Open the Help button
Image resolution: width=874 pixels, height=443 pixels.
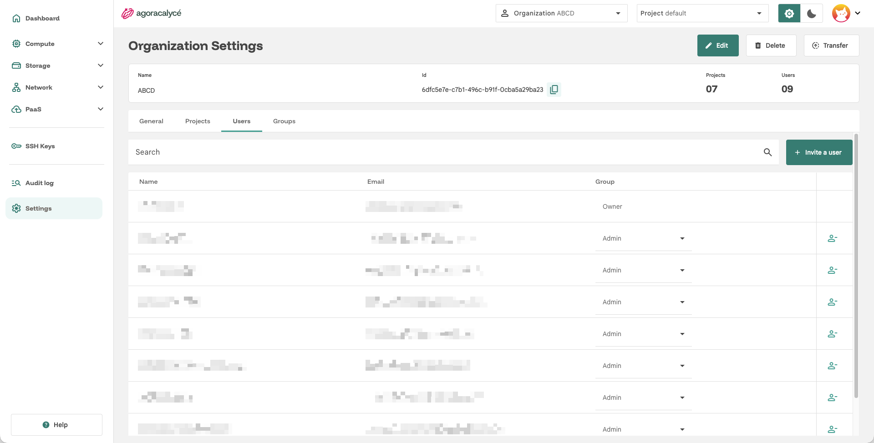(56, 425)
